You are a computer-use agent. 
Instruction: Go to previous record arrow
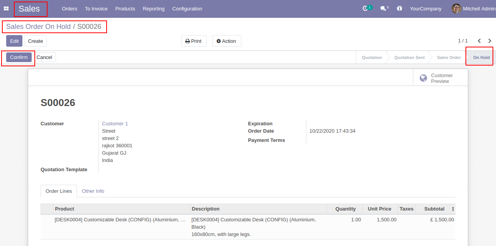point(479,41)
